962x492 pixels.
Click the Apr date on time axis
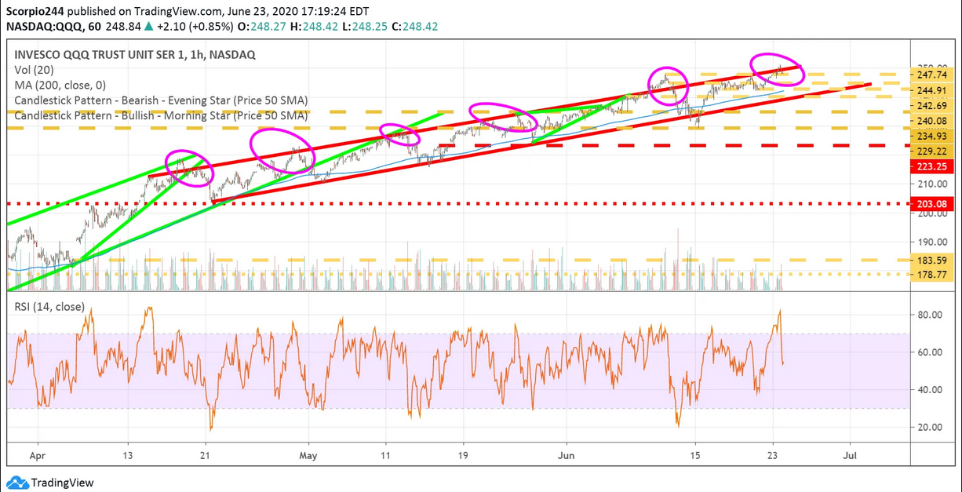tap(37, 454)
